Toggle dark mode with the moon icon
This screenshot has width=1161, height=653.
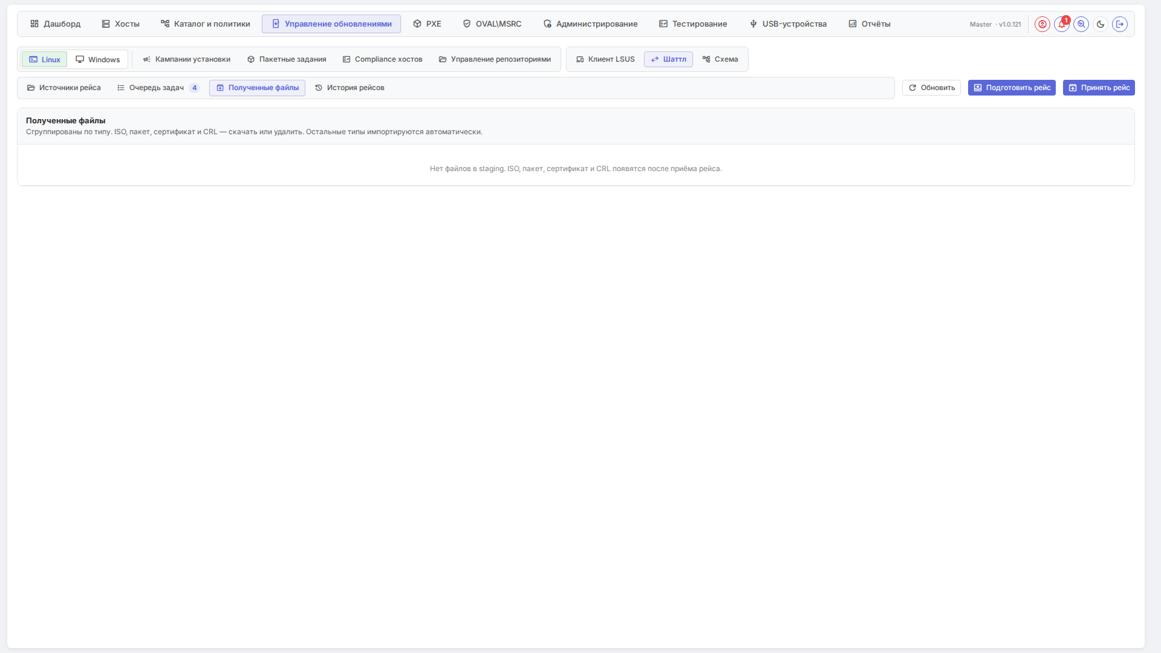pos(1101,24)
